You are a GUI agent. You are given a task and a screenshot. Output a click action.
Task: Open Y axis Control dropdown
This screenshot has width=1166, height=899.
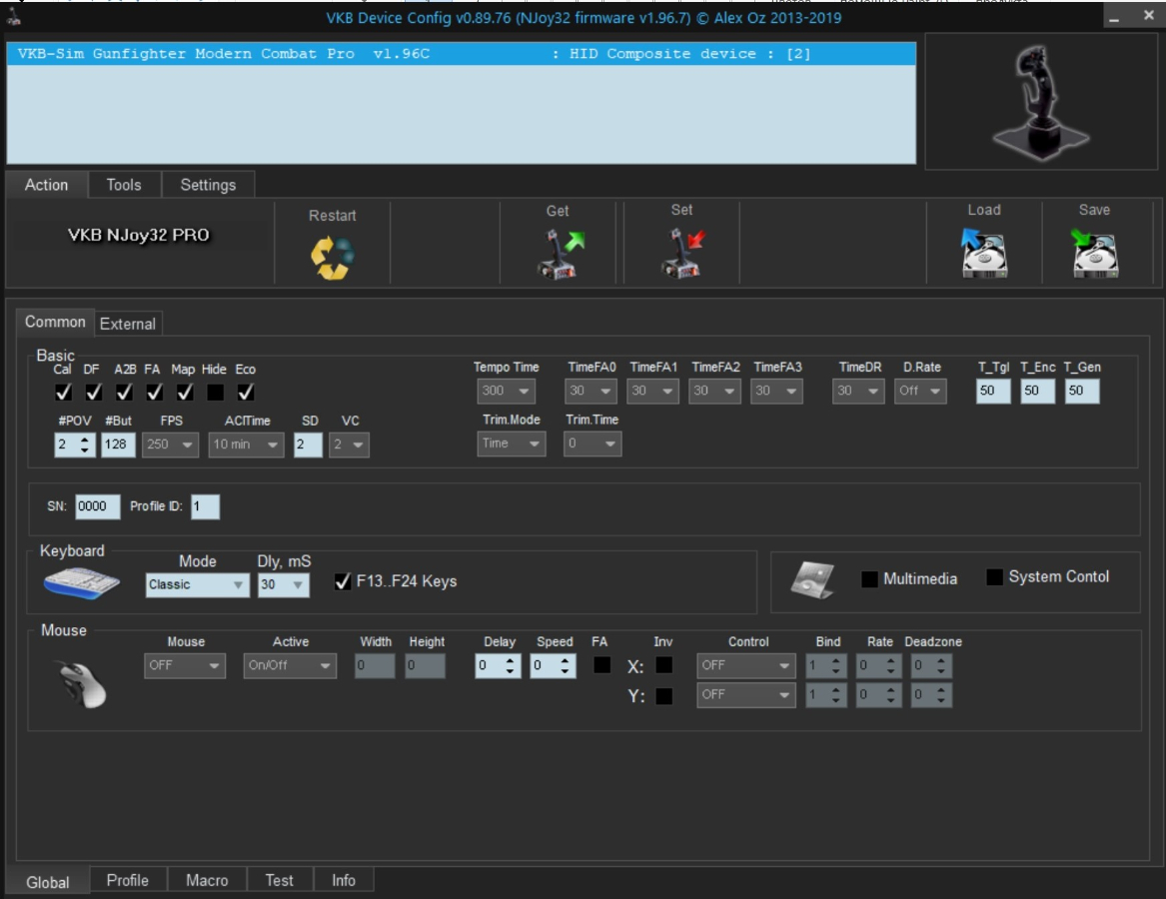tap(745, 695)
